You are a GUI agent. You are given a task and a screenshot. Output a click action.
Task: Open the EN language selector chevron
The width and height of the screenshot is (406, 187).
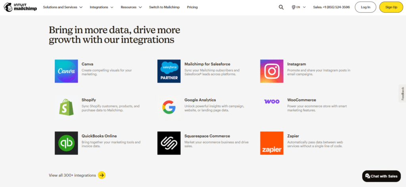304,7
